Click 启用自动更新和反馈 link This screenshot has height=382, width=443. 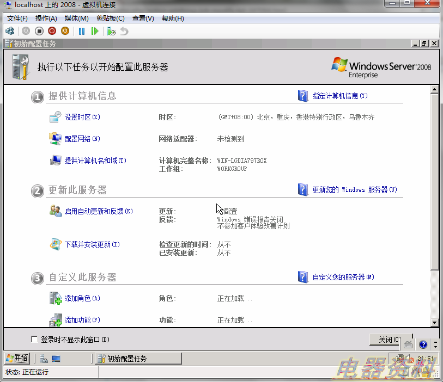point(99,211)
